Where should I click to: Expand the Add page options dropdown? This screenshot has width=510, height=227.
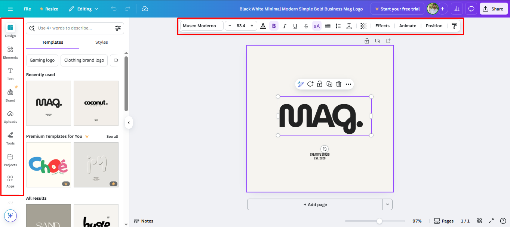tap(388, 204)
